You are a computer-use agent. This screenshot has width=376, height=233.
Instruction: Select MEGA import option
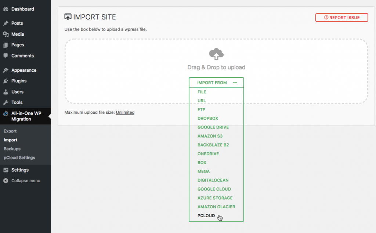pos(203,172)
